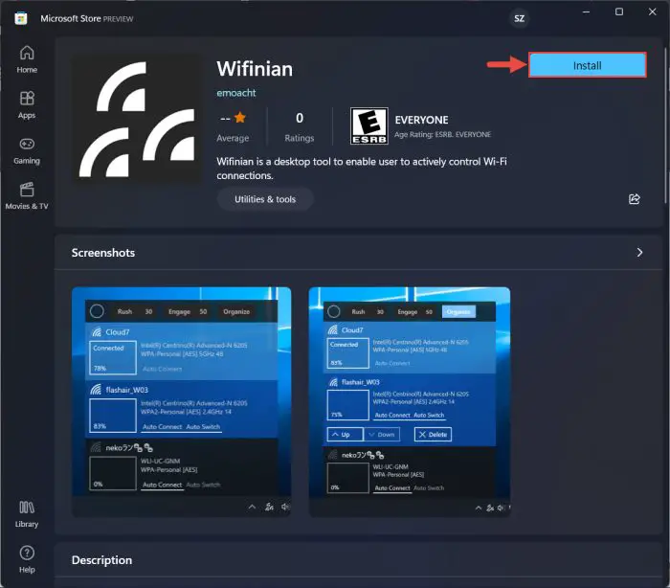Open first Wifinian screenshot thumbnail
The image size is (670, 588).
[182, 401]
